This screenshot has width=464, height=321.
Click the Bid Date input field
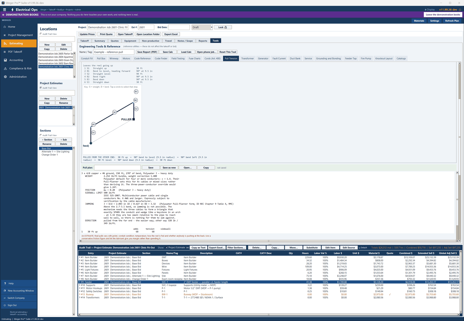click(179, 27)
